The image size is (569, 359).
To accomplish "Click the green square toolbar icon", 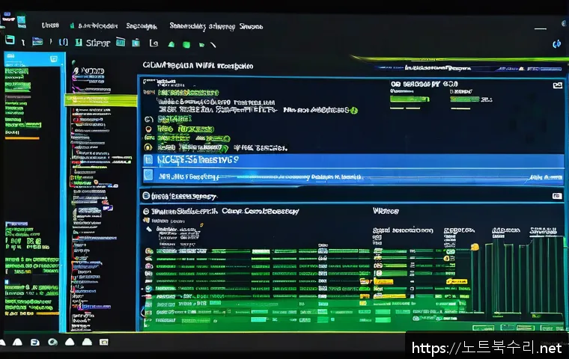I will coord(186,45).
